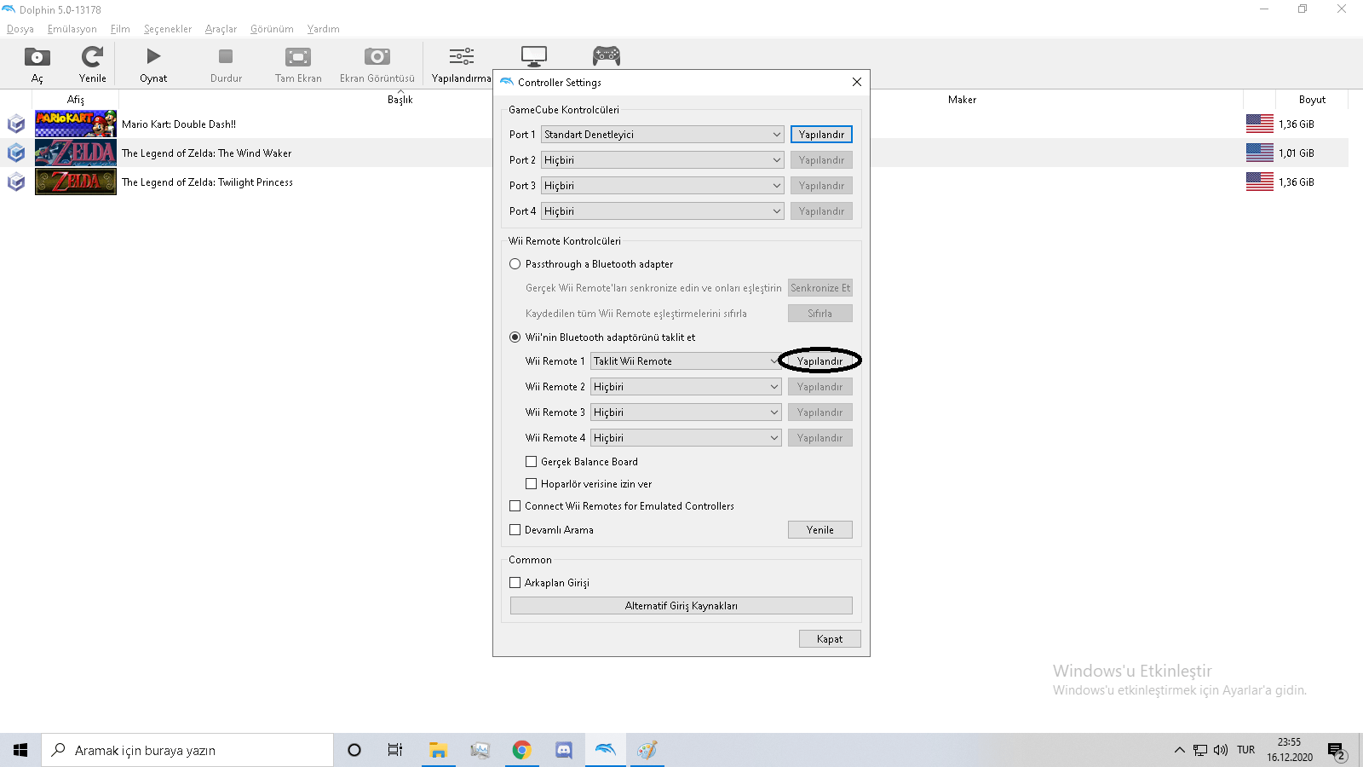Open Port 4 controller dropdown
The width and height of the screenshot is (1363, 767).
pos(662,211)
